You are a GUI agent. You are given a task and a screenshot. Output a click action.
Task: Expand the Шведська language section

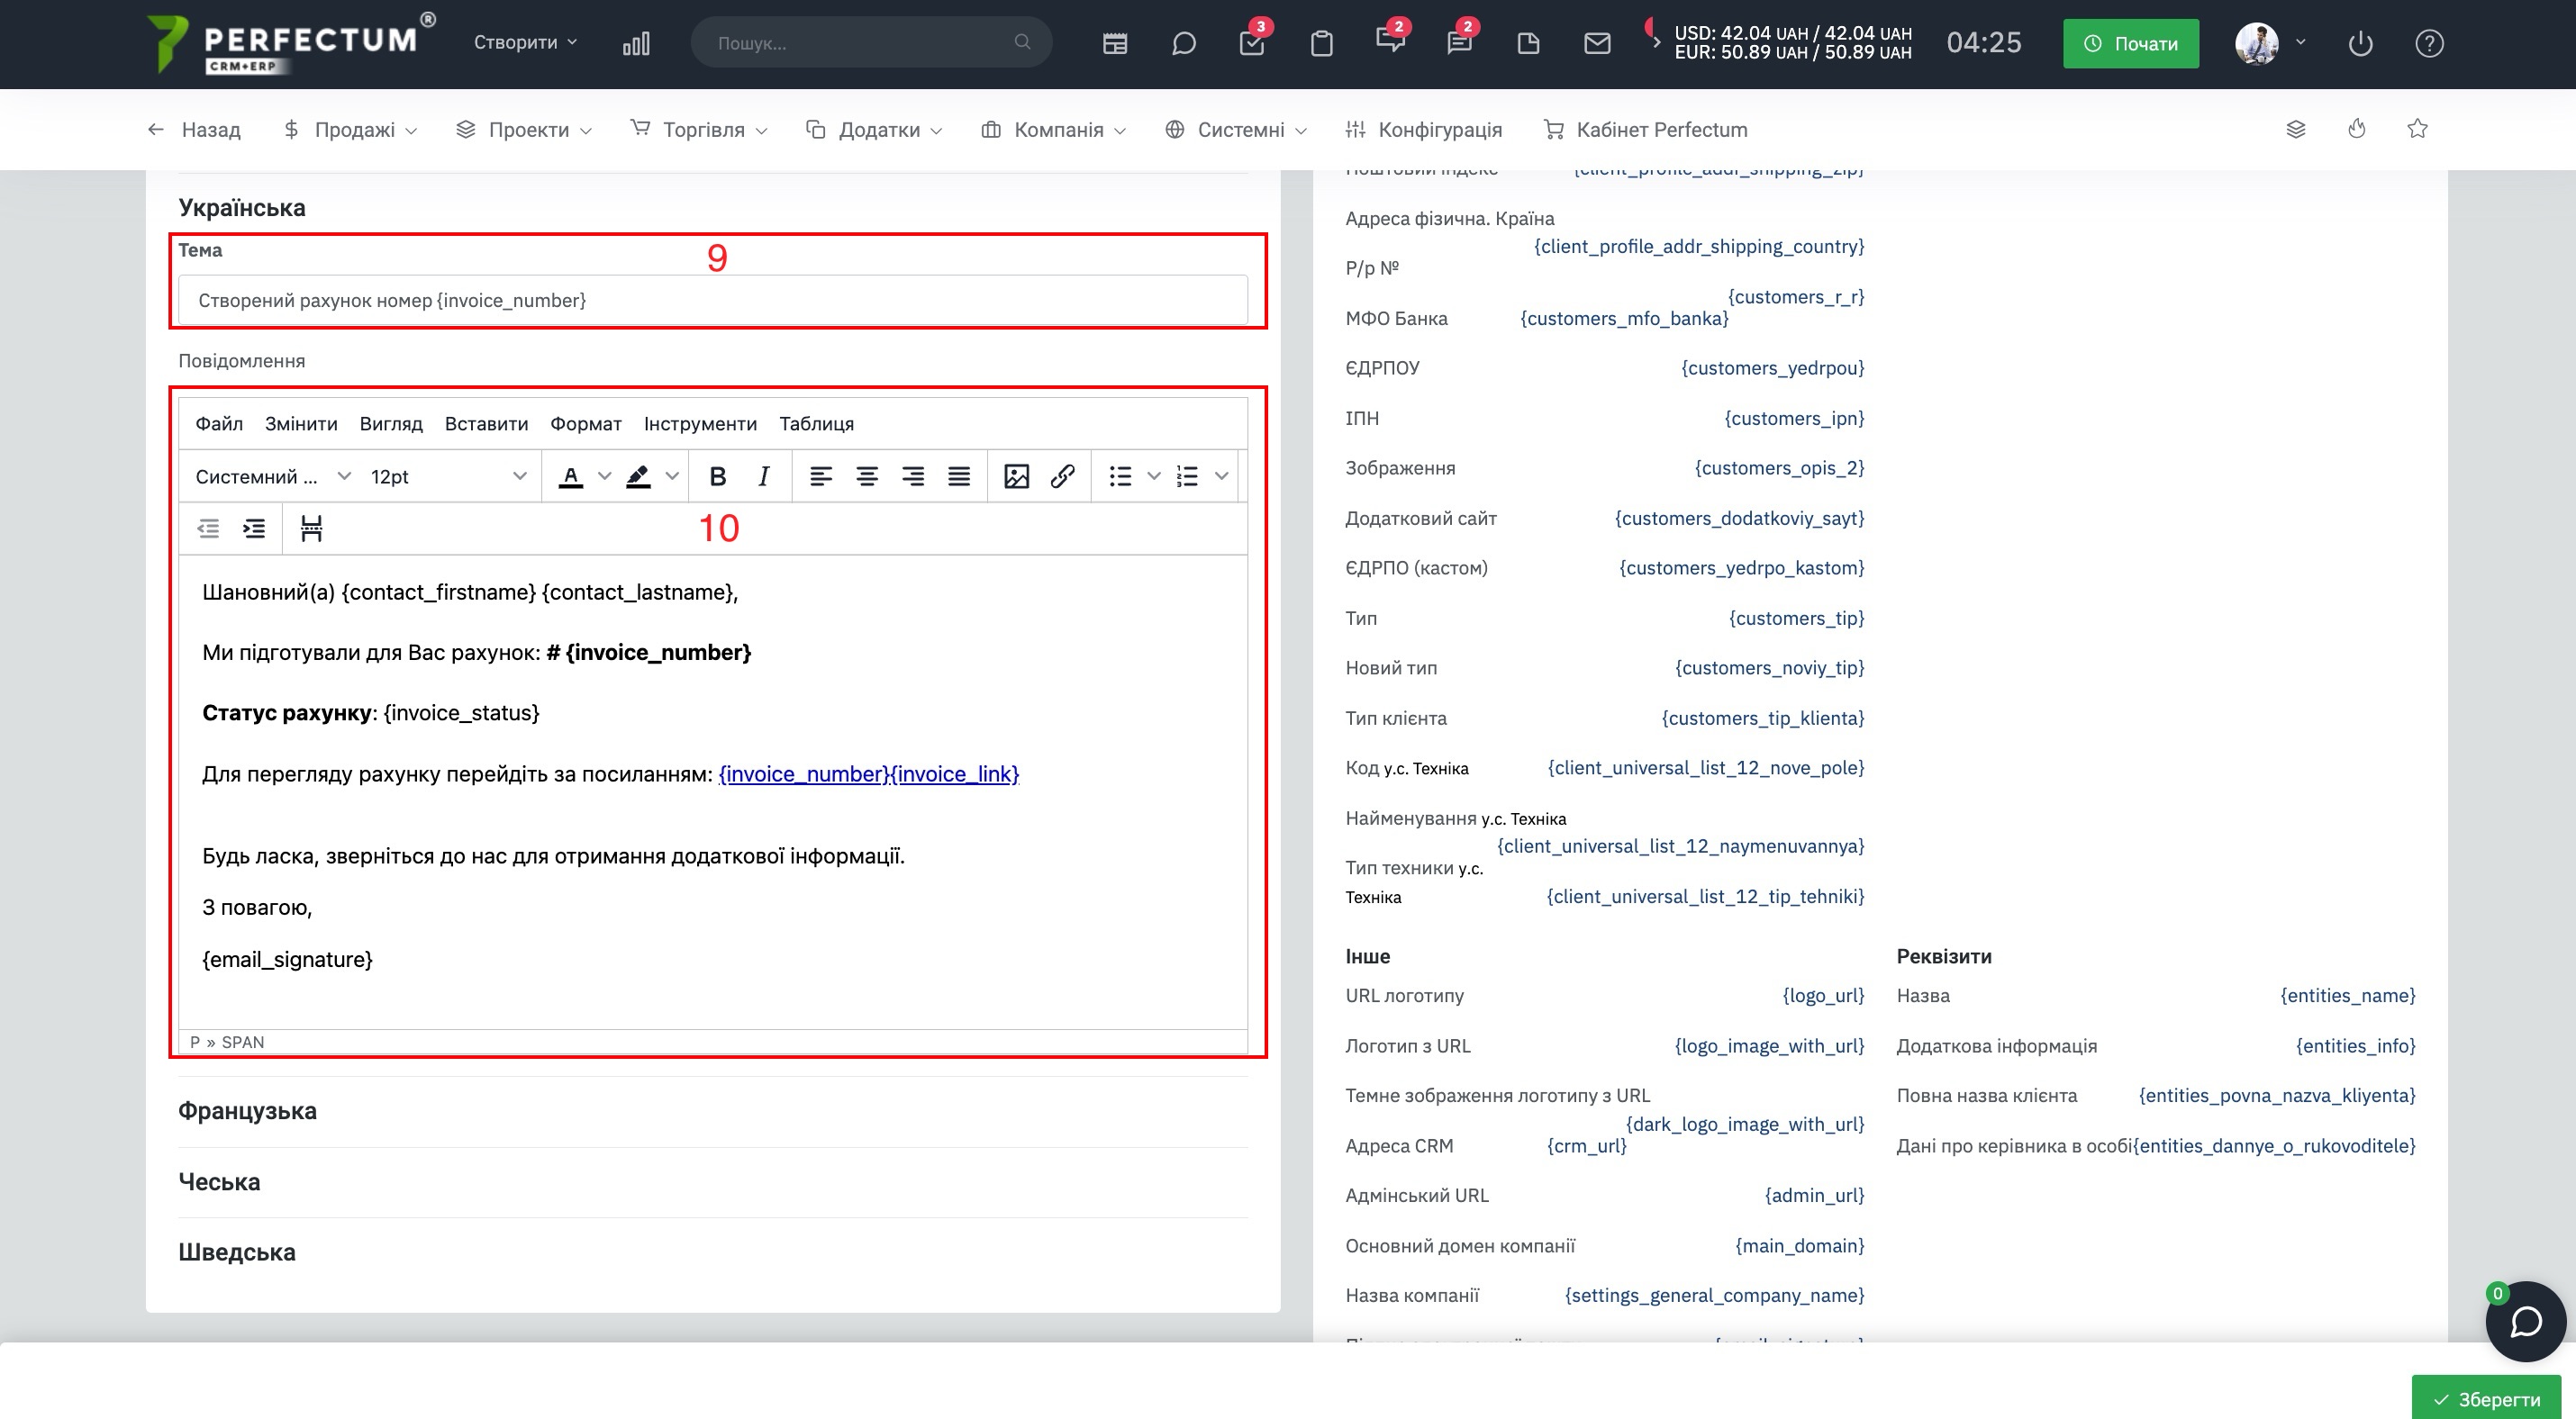pyautogui.click(x=237, y=1252)
